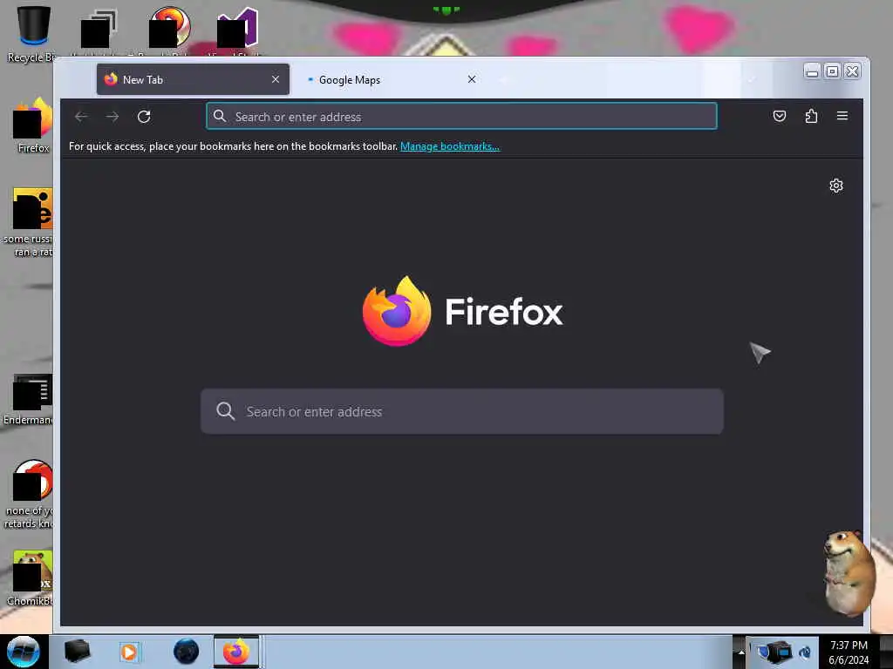Close the New Tab tab
Image resolution: width=893 pixels, height=669 pixels.
276,79
